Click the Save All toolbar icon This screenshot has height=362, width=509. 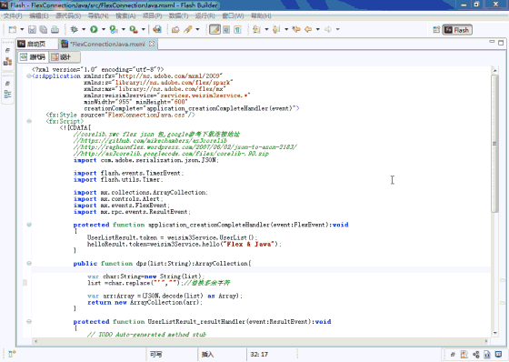(44, 30)
